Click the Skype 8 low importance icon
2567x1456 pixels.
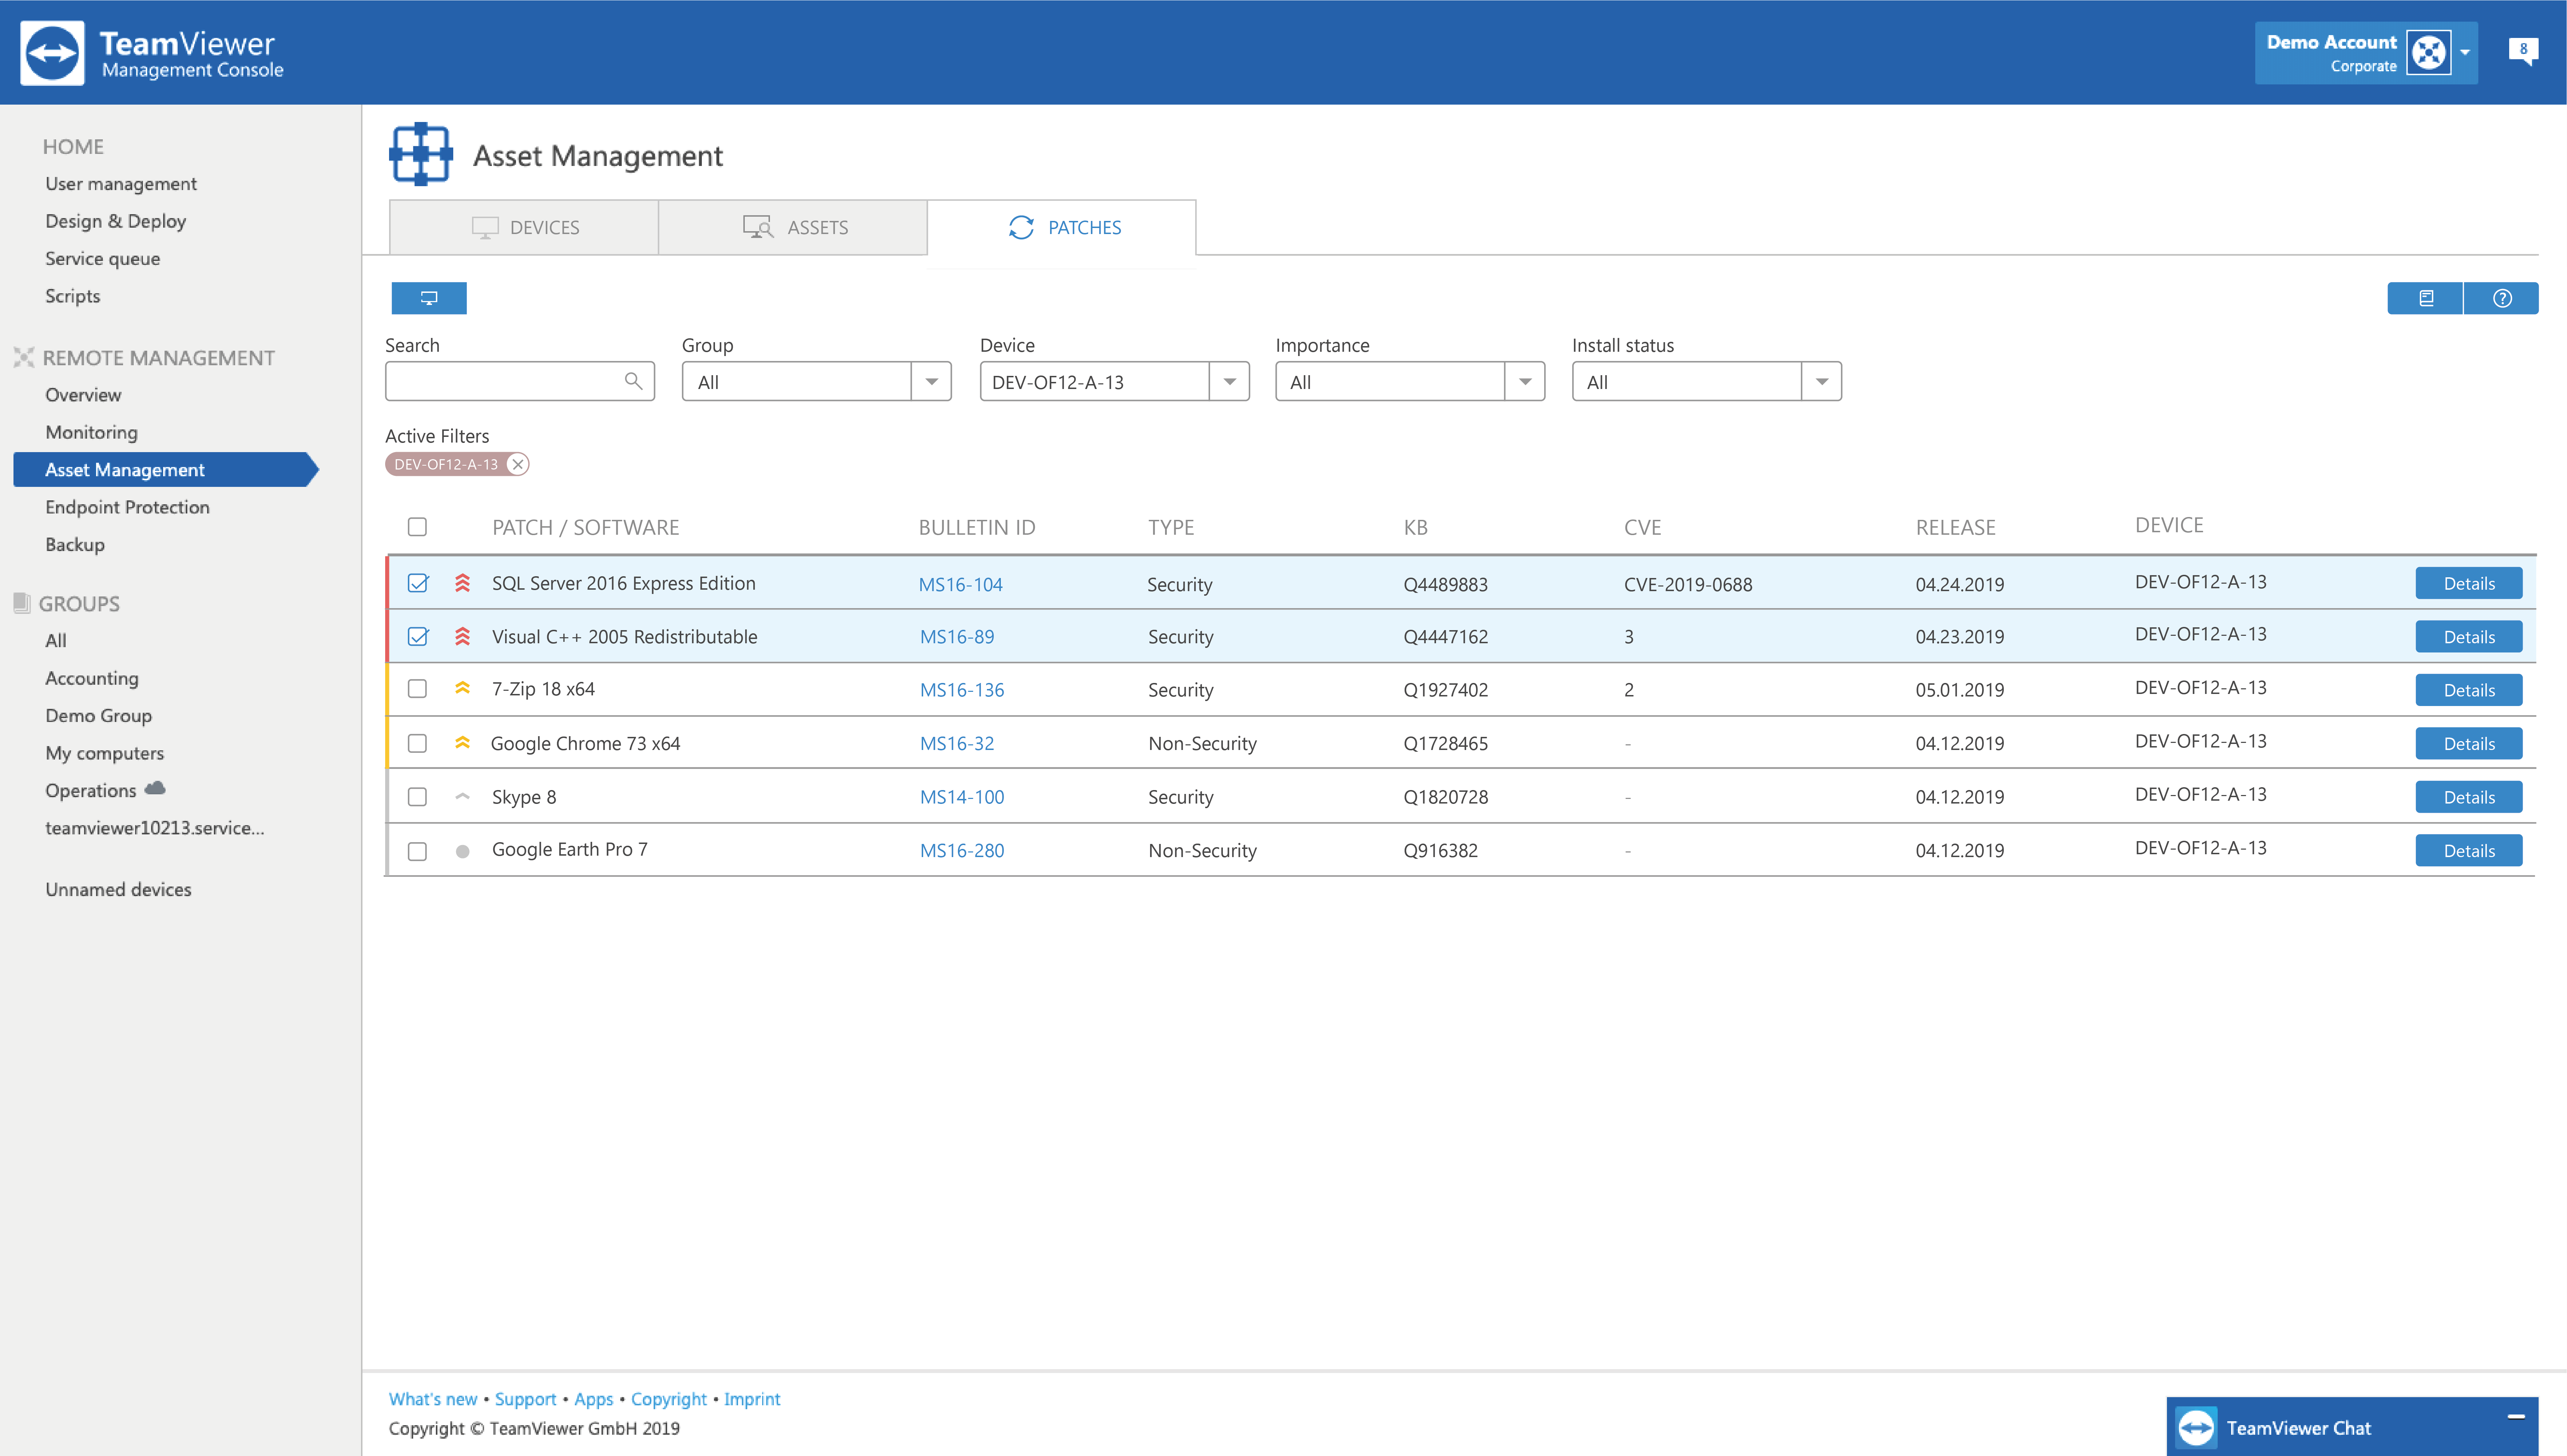(x=462, y=797)
